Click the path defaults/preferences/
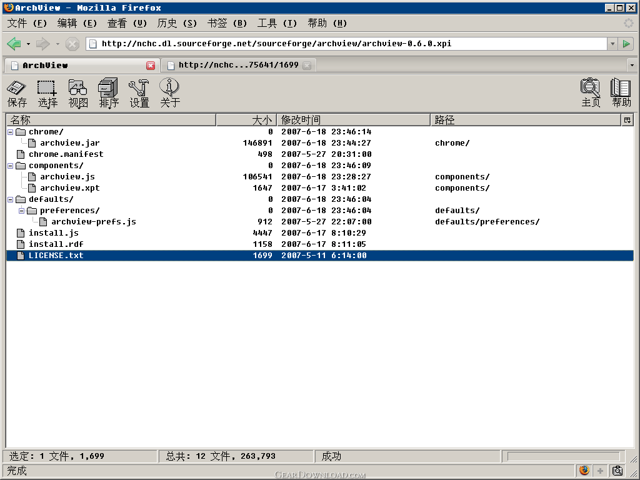Viewport: 640px width, 480px height. click(x=487, y=222)
